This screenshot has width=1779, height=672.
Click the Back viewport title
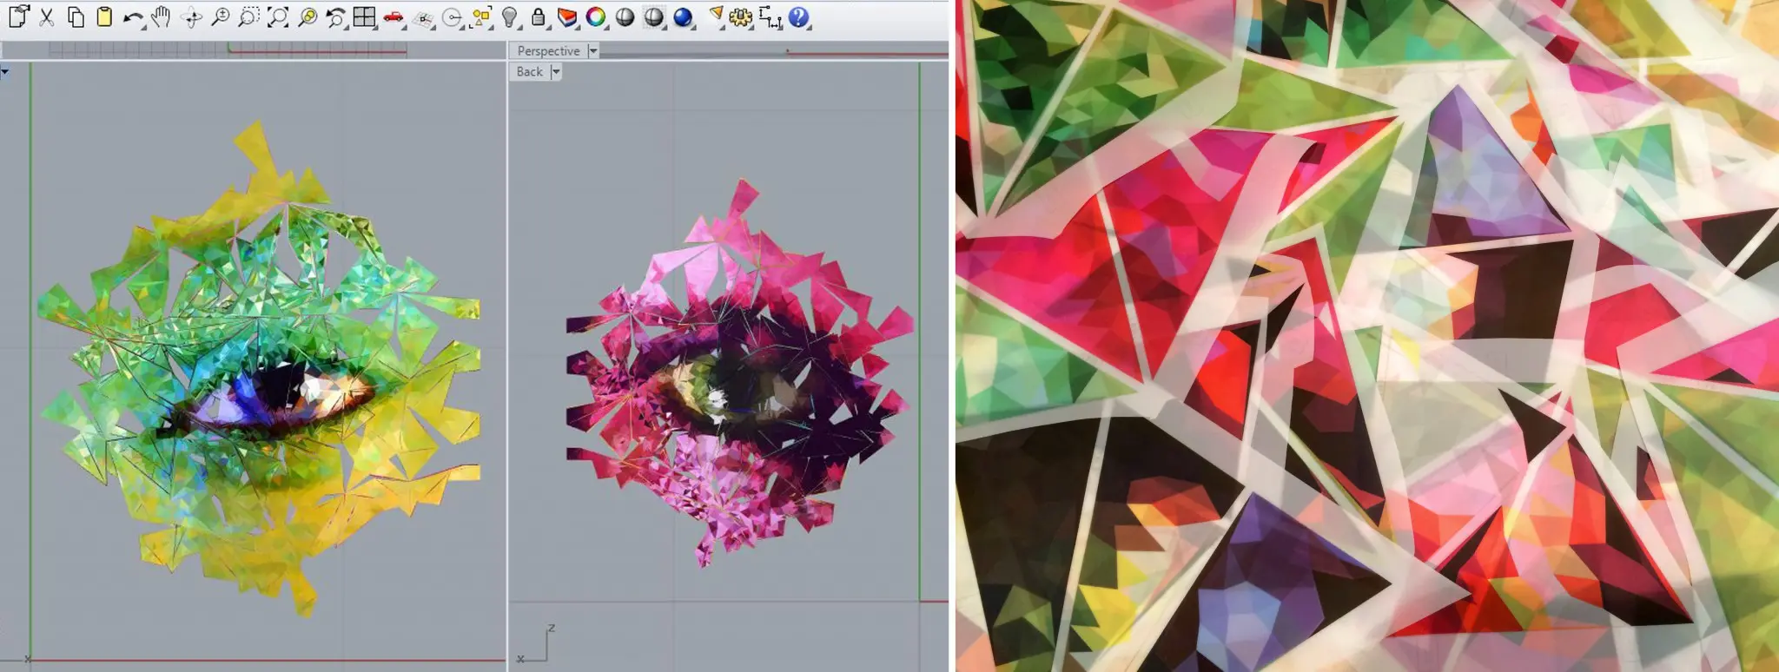pyautogui.click(x=529, y=72)
